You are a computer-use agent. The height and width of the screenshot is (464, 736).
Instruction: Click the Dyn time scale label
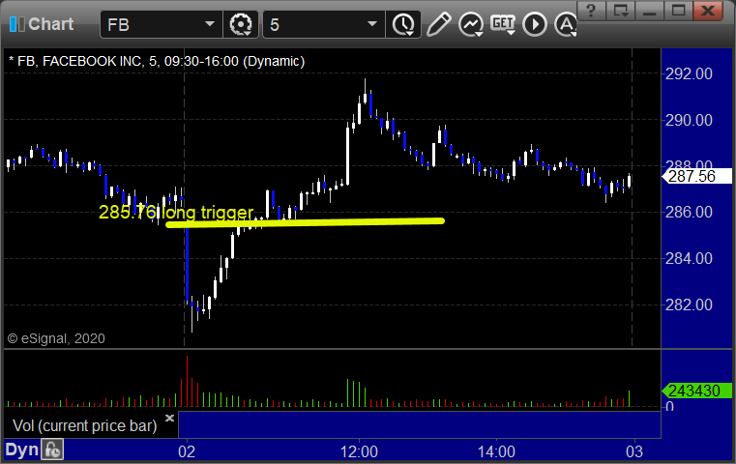tap(21, 449)
